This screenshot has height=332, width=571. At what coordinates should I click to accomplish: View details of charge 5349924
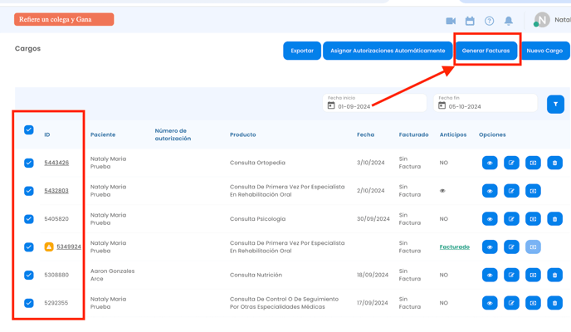click(490, 247)
